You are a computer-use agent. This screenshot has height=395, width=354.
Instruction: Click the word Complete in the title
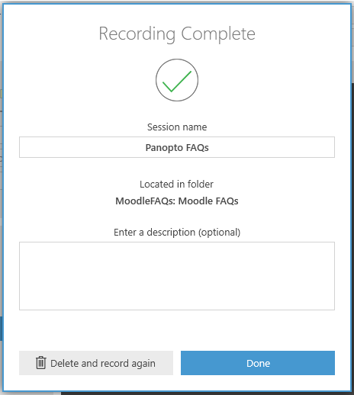coord(218,34)
